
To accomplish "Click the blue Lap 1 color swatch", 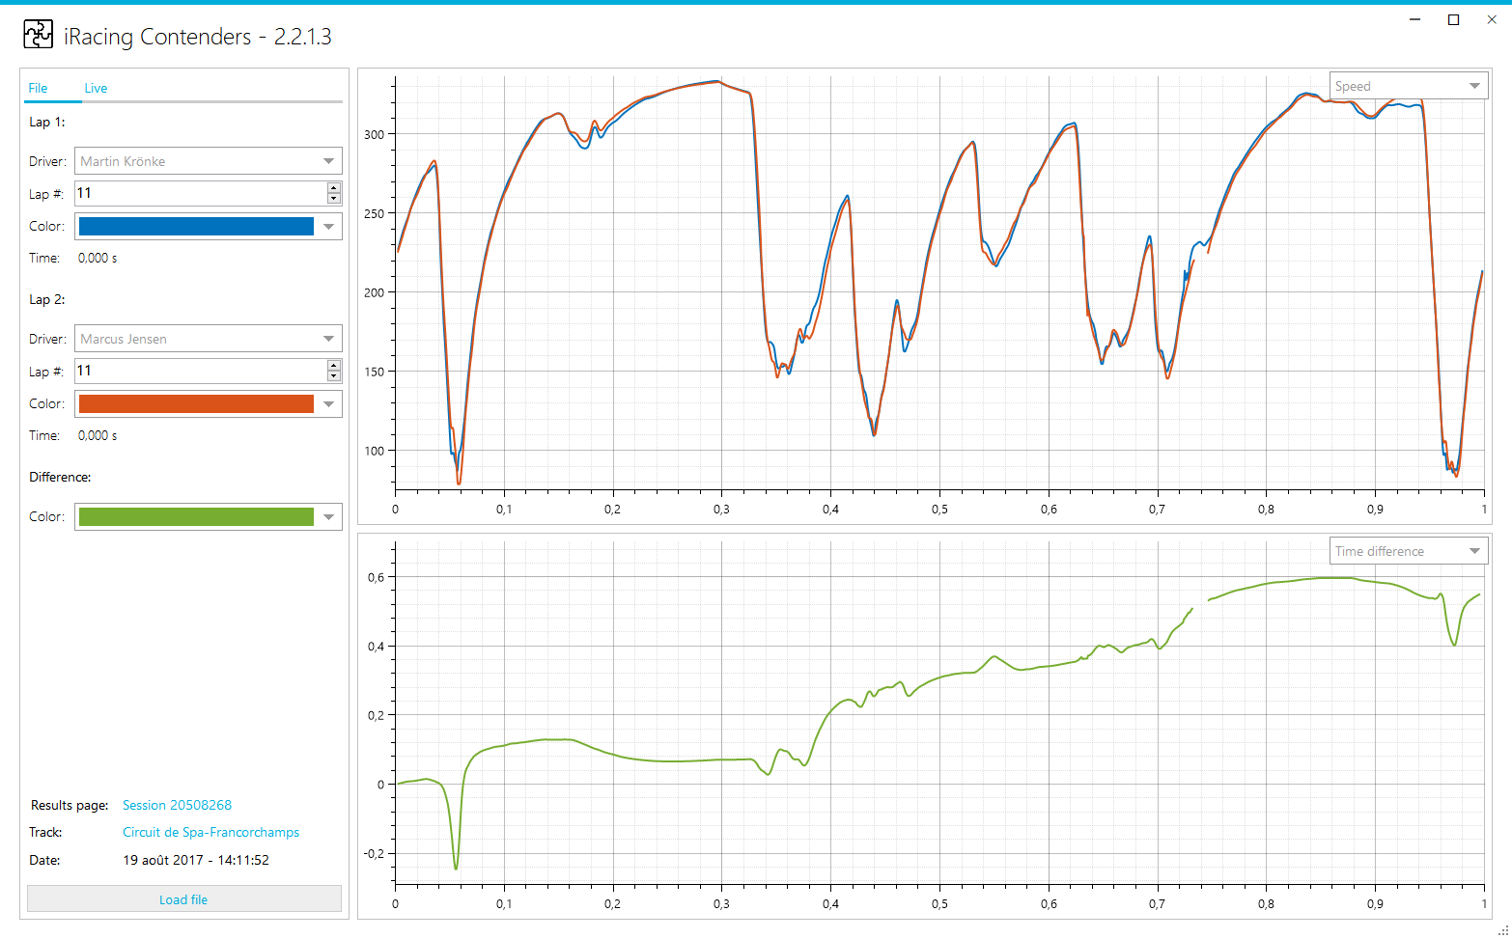I will (x=196, y=226).
